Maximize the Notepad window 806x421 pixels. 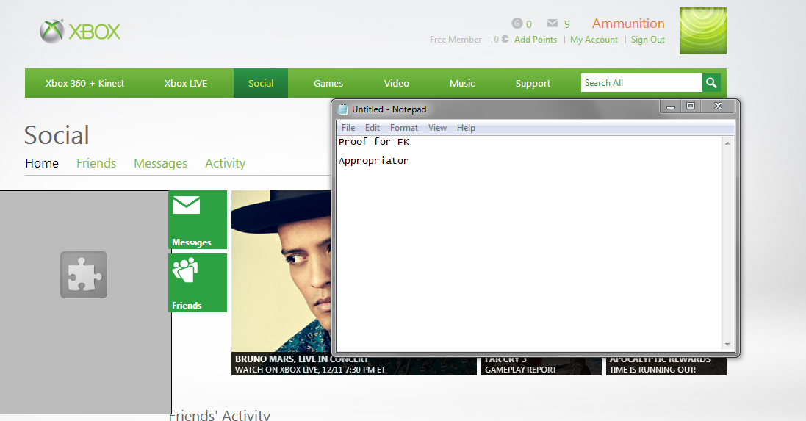pos(691,107)
